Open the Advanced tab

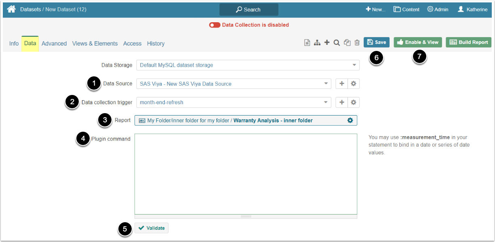(x=54, y=44)
